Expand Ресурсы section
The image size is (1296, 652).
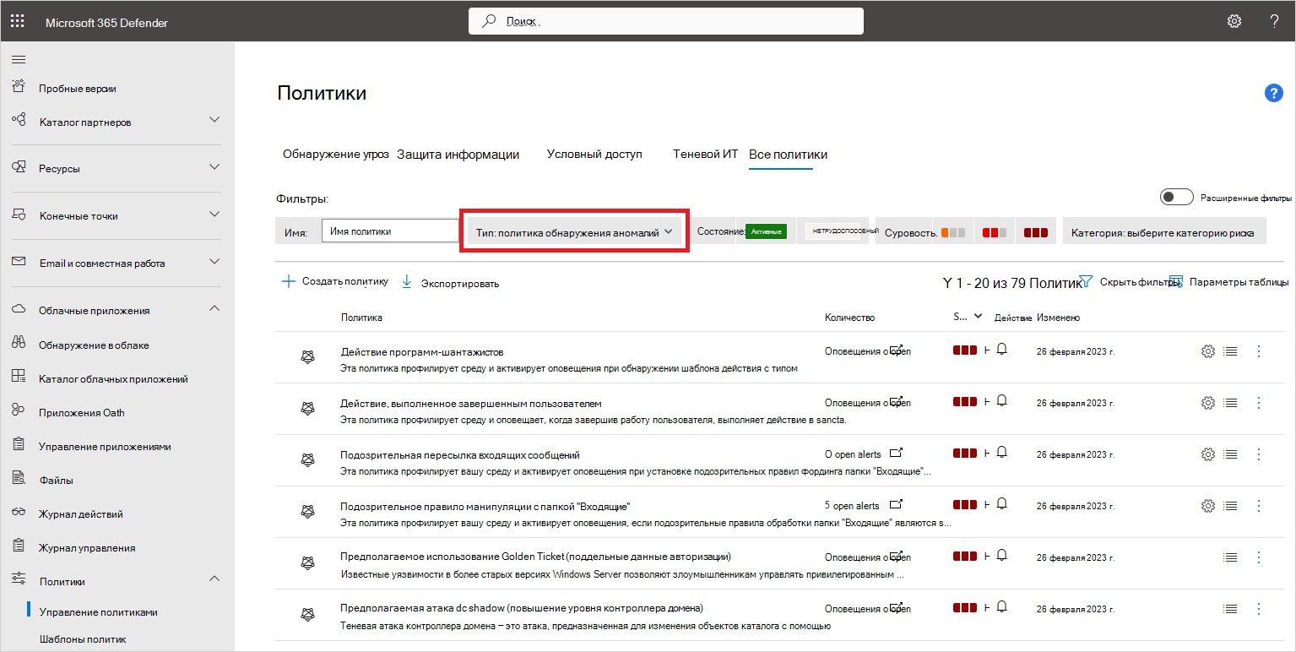click(x=214, y=167)
